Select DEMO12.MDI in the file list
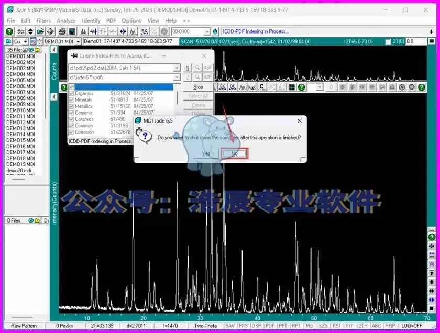 21,123
